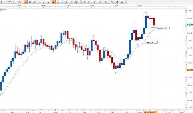
Task: Click the chart style icon beside Five Minutes
Action: point(19,2)
